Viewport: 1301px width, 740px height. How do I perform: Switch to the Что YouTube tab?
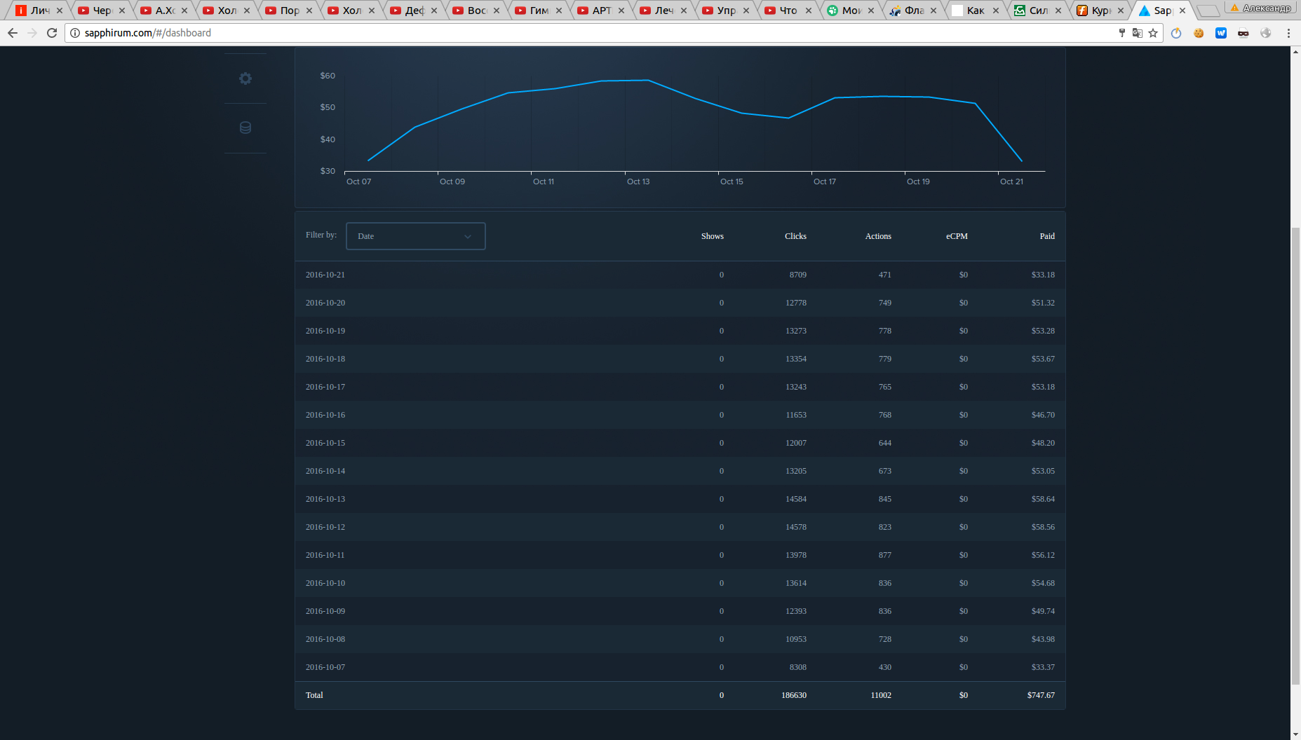[788, 11]
